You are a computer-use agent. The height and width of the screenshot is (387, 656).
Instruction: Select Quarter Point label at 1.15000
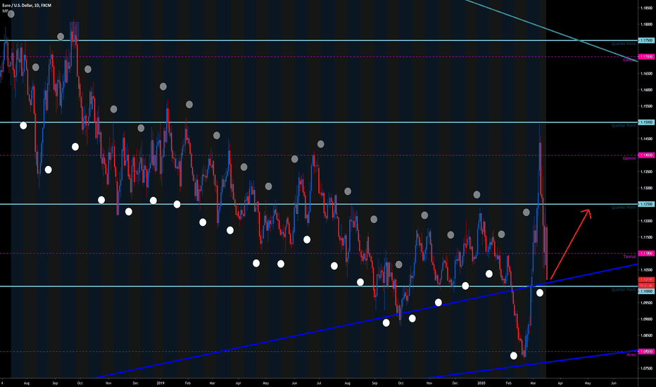(624, 125)
